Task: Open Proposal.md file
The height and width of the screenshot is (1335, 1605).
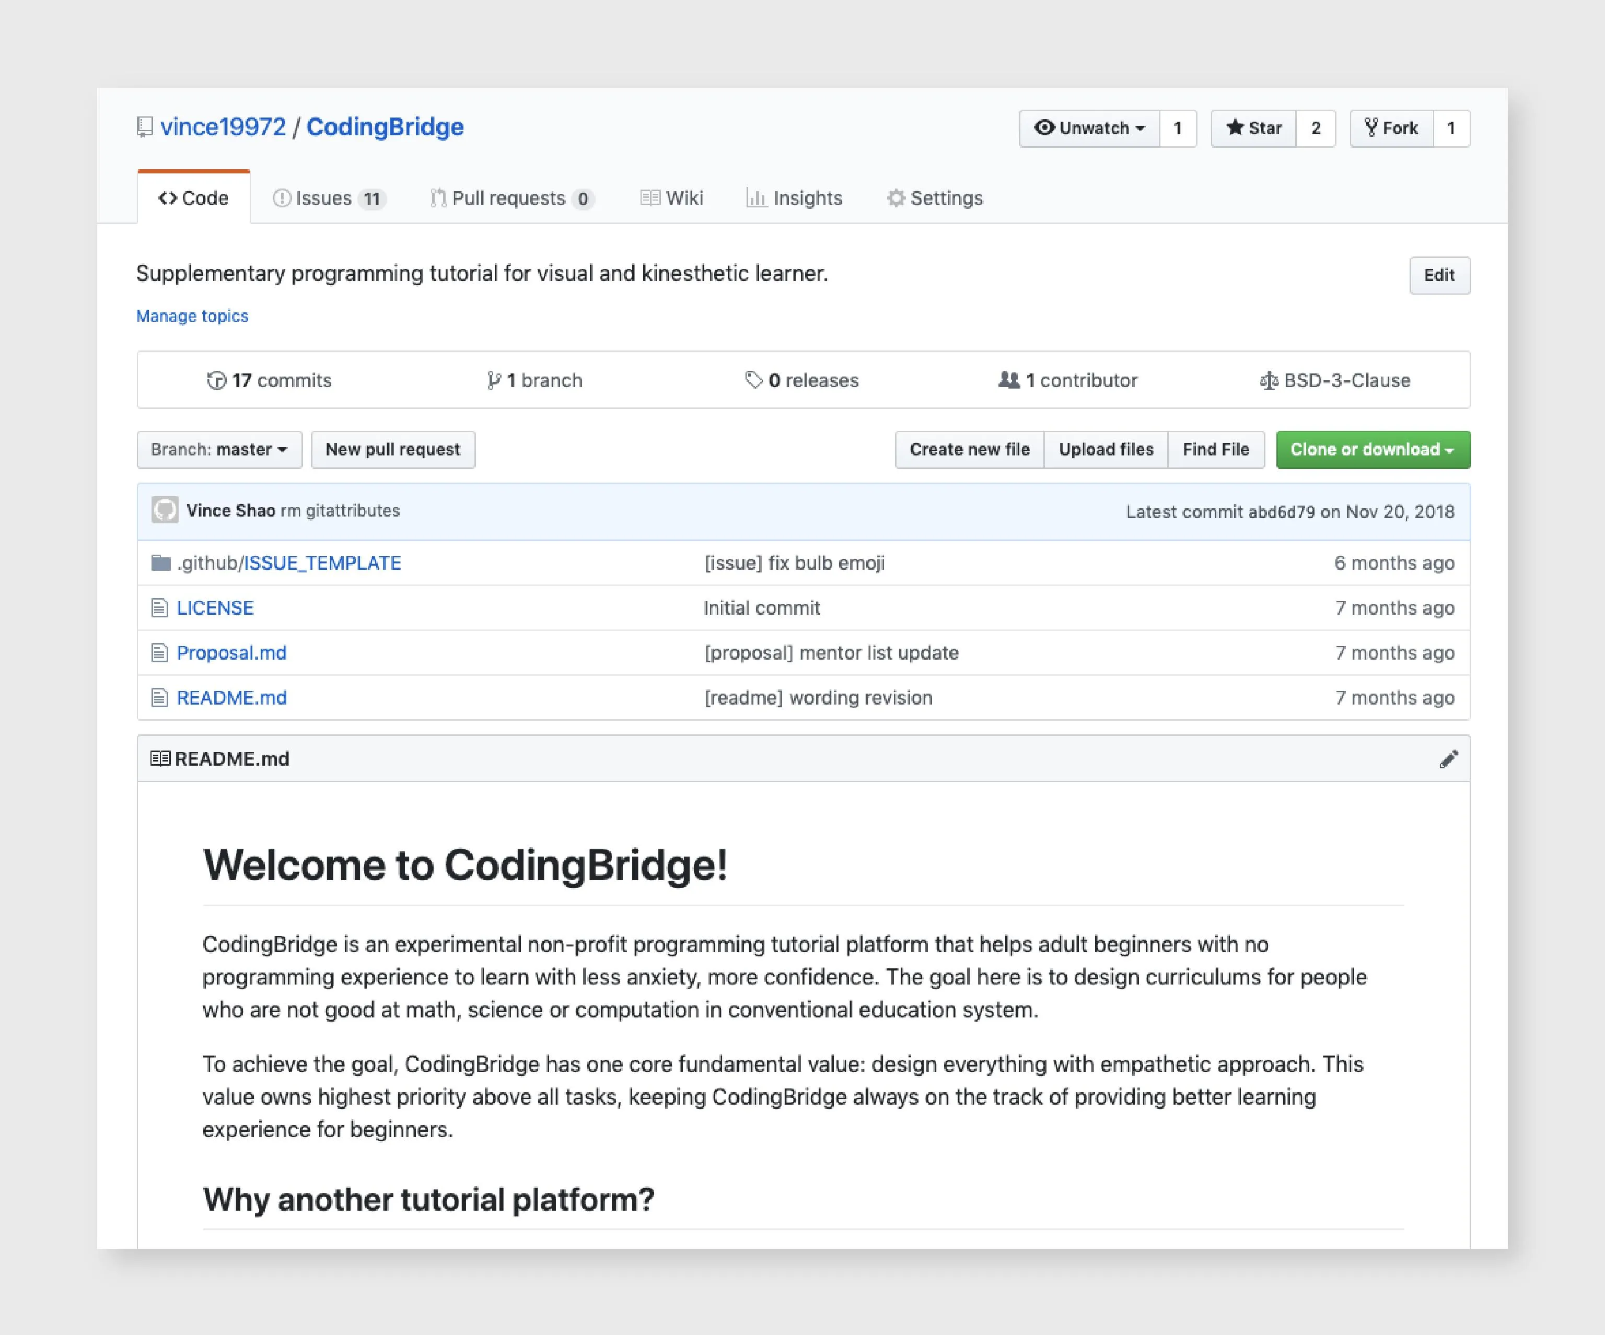Action: 231,652
